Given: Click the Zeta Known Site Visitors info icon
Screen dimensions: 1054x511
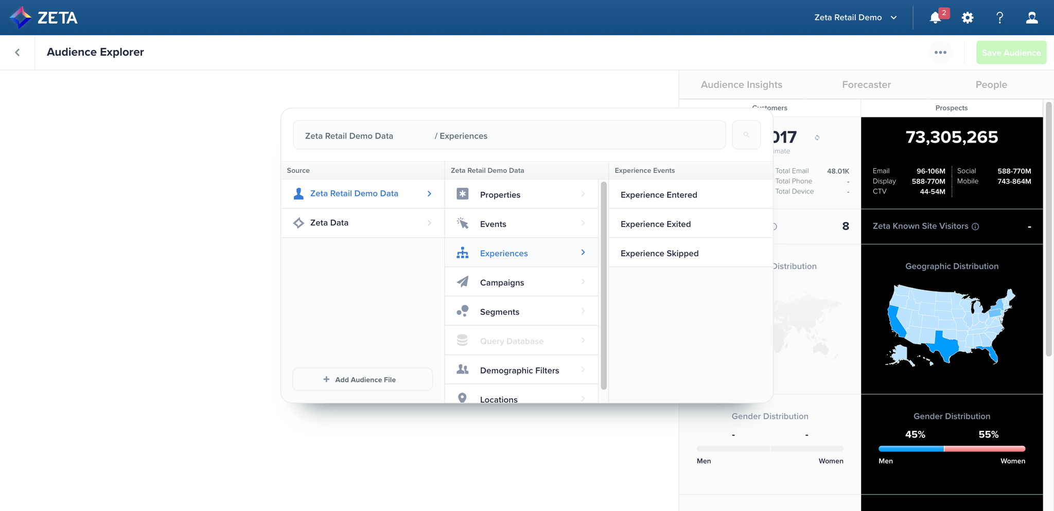Looking at the screenshot, I should [x=975, y=226].
